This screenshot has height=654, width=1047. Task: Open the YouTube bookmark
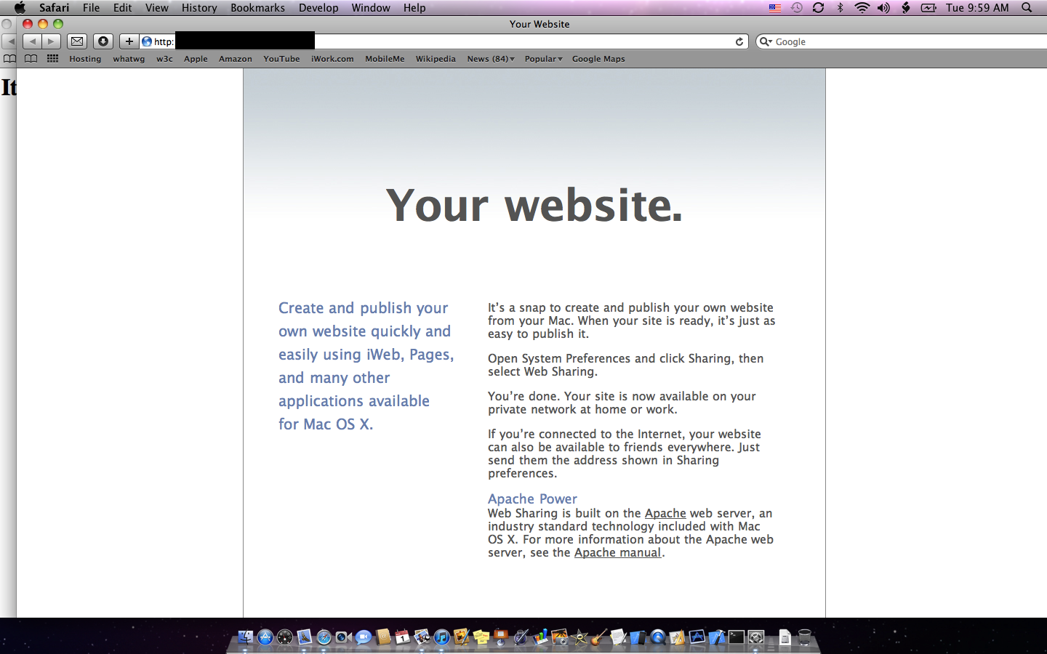[281, 59]
